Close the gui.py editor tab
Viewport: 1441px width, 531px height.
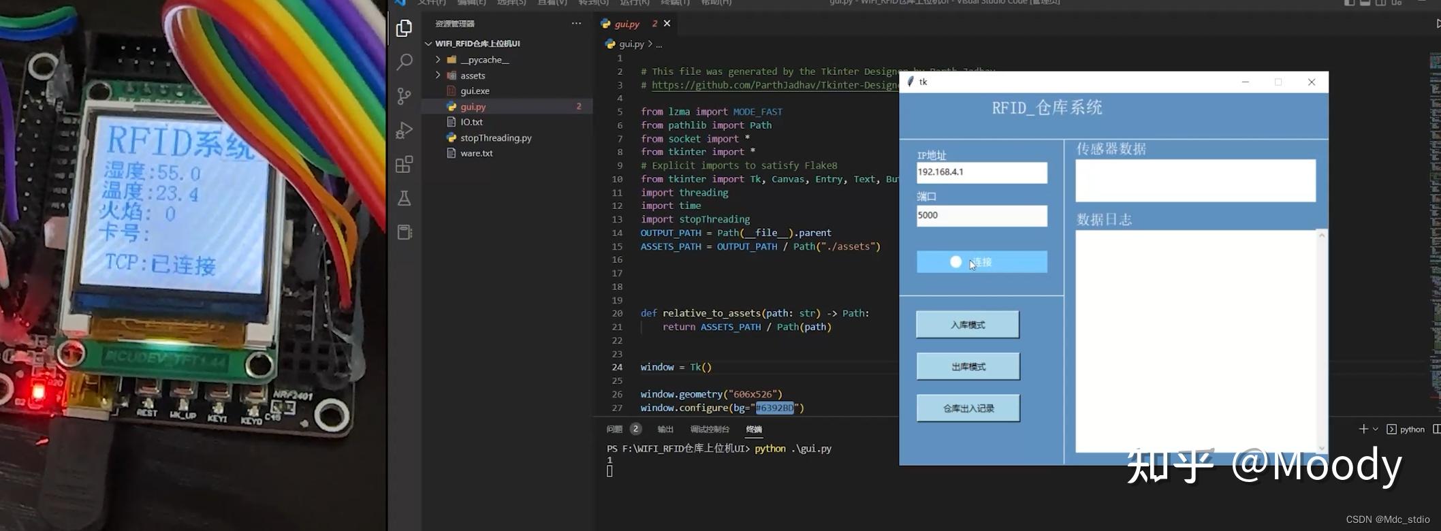667,23
